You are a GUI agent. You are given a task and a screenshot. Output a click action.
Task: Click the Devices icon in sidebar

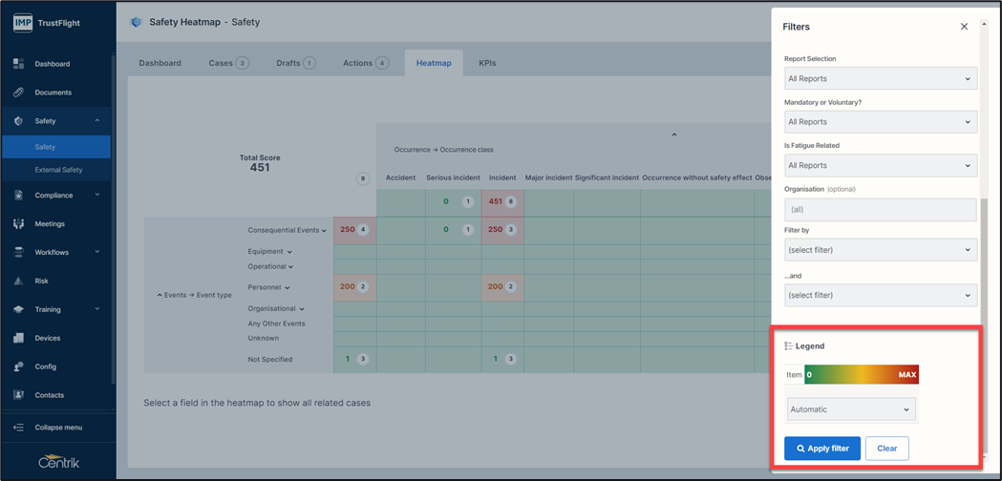[x=18, y=338]
